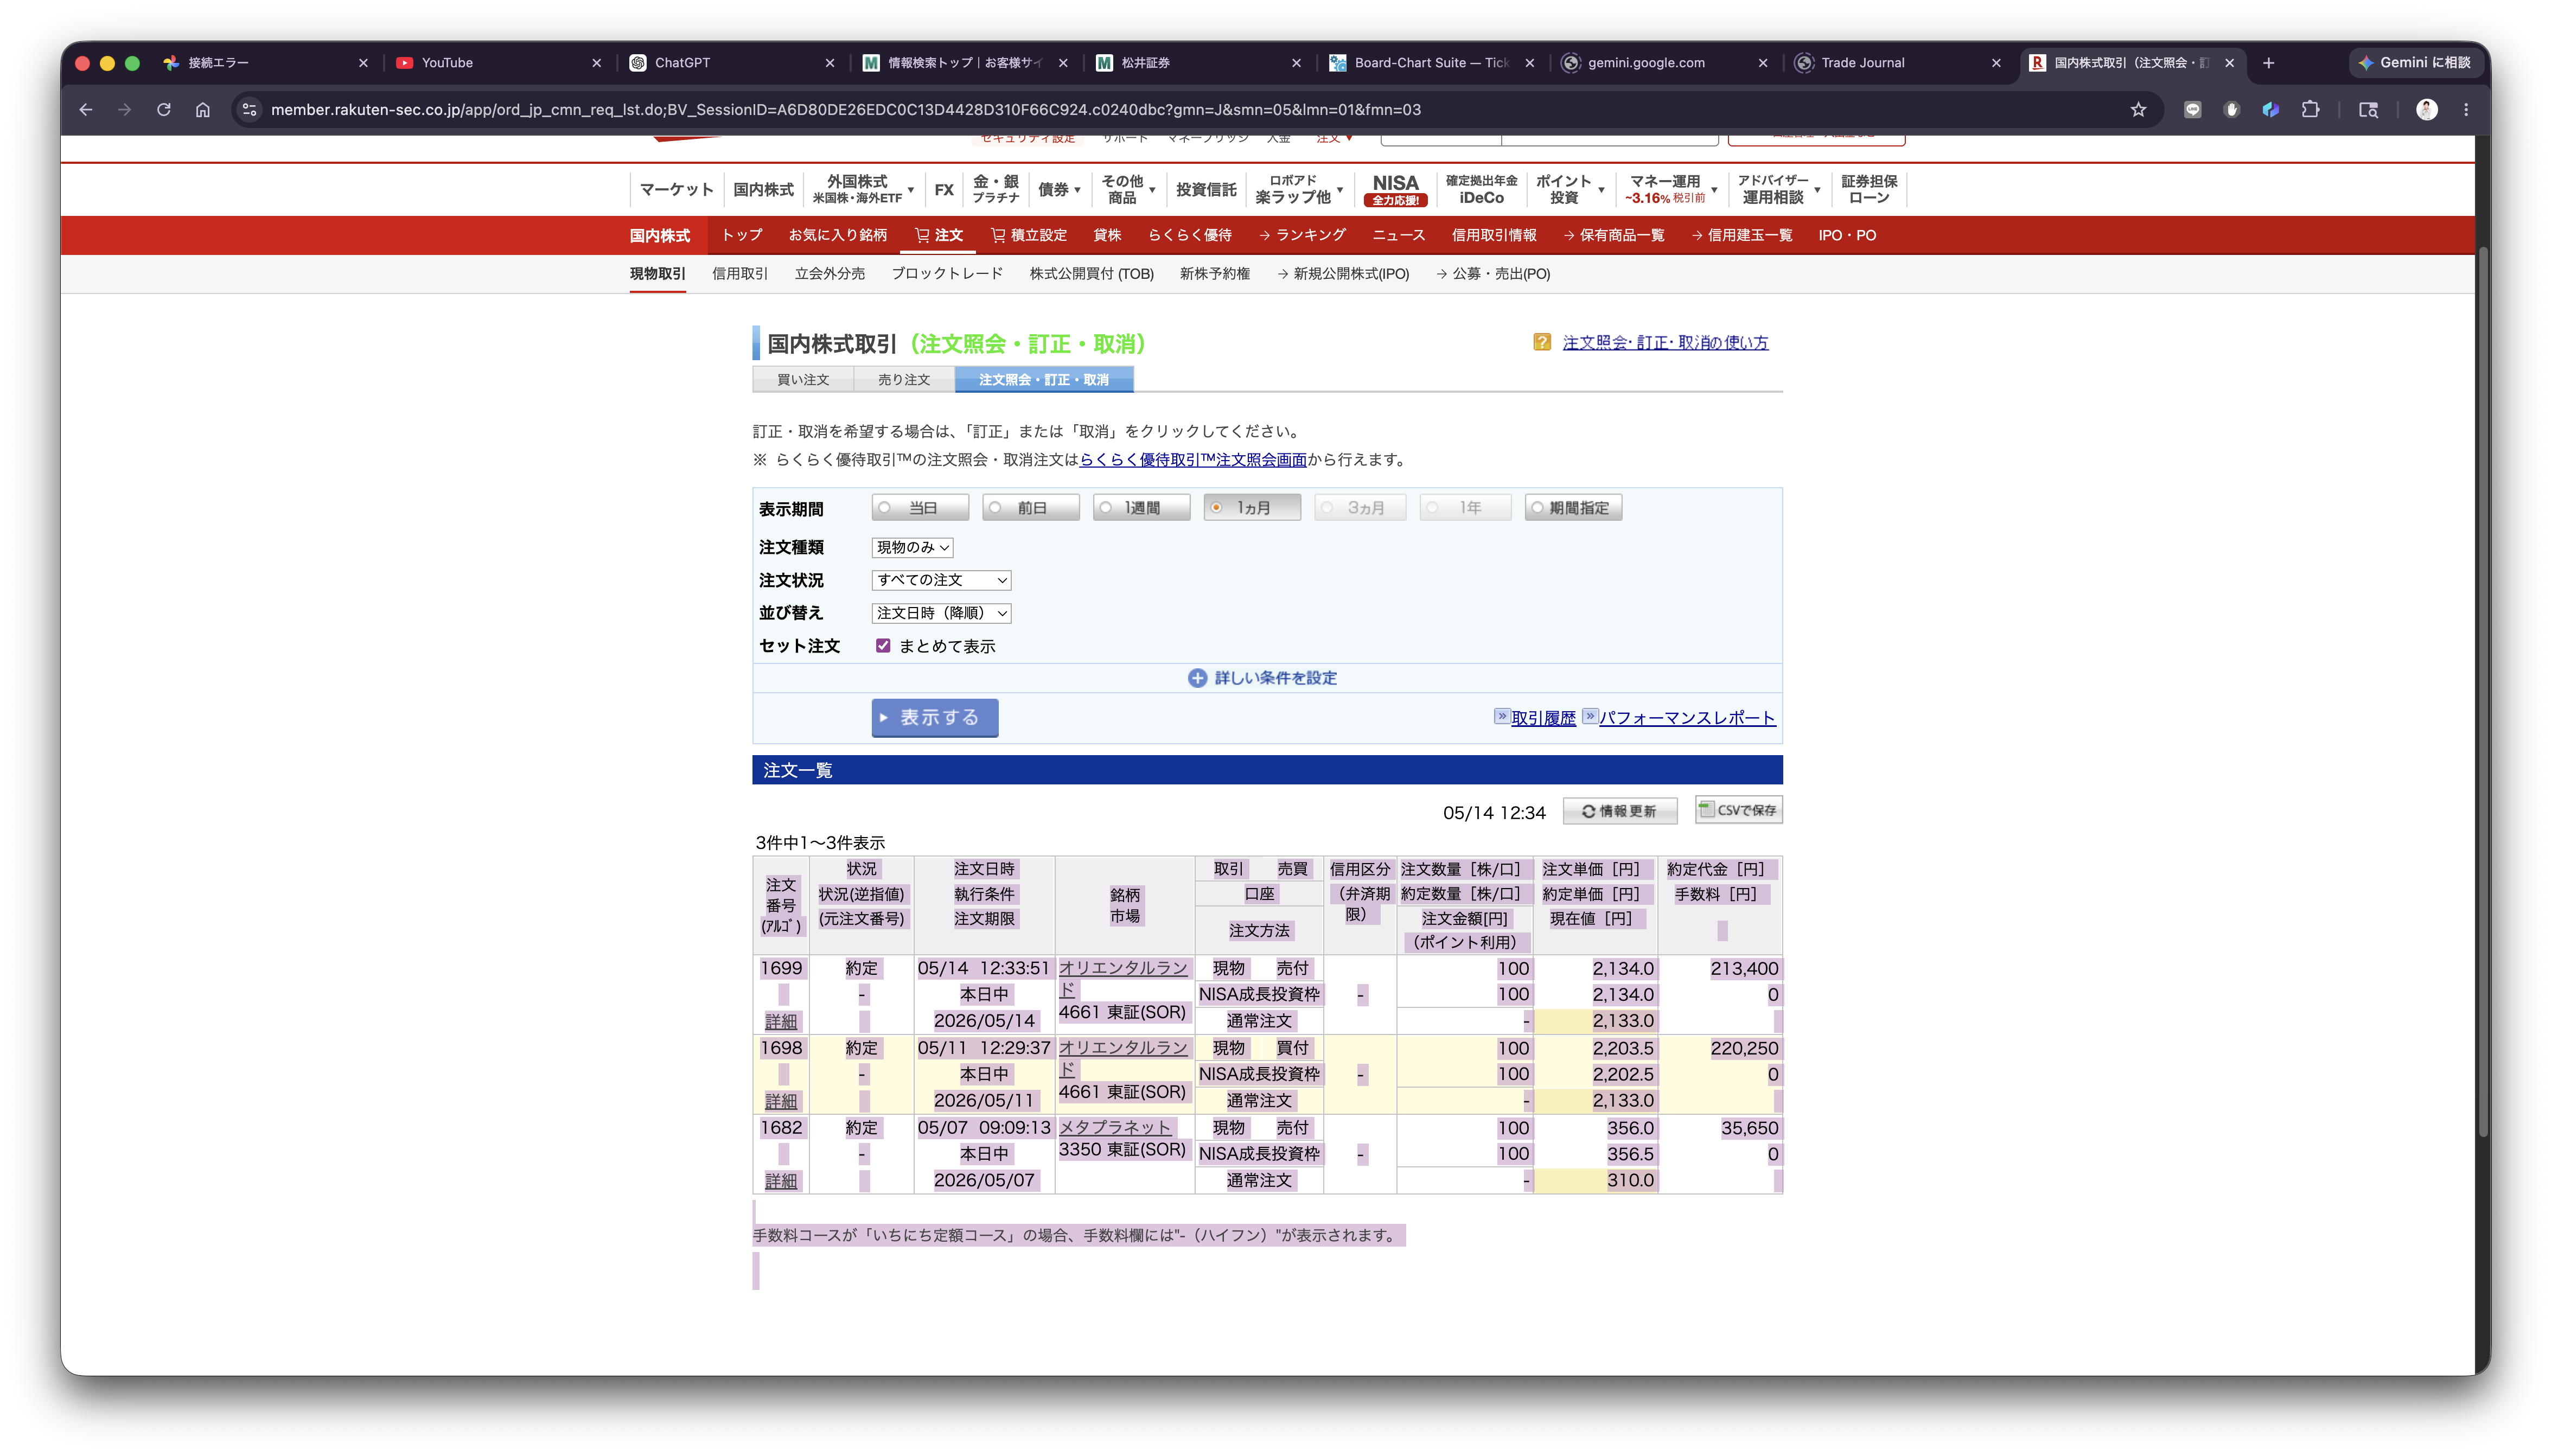The height and width of the screenshot is (1456, 2552).
Task: Open らくらく優待取引 注文照会画面 link
Action: coord(1193,460)
